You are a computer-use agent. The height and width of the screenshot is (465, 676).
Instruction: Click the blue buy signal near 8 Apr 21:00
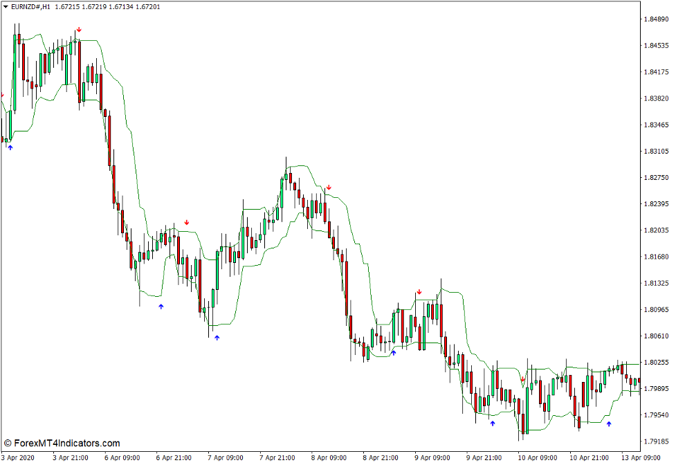point(392,353)
